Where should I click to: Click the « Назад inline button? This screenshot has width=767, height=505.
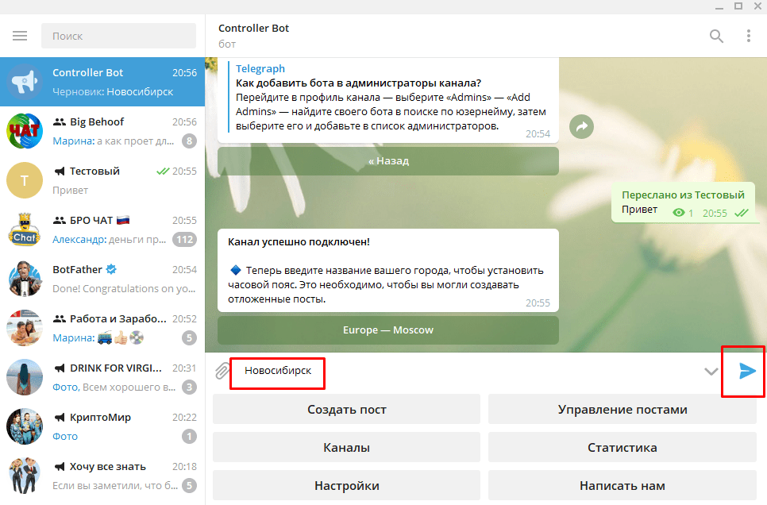[388, 161]
